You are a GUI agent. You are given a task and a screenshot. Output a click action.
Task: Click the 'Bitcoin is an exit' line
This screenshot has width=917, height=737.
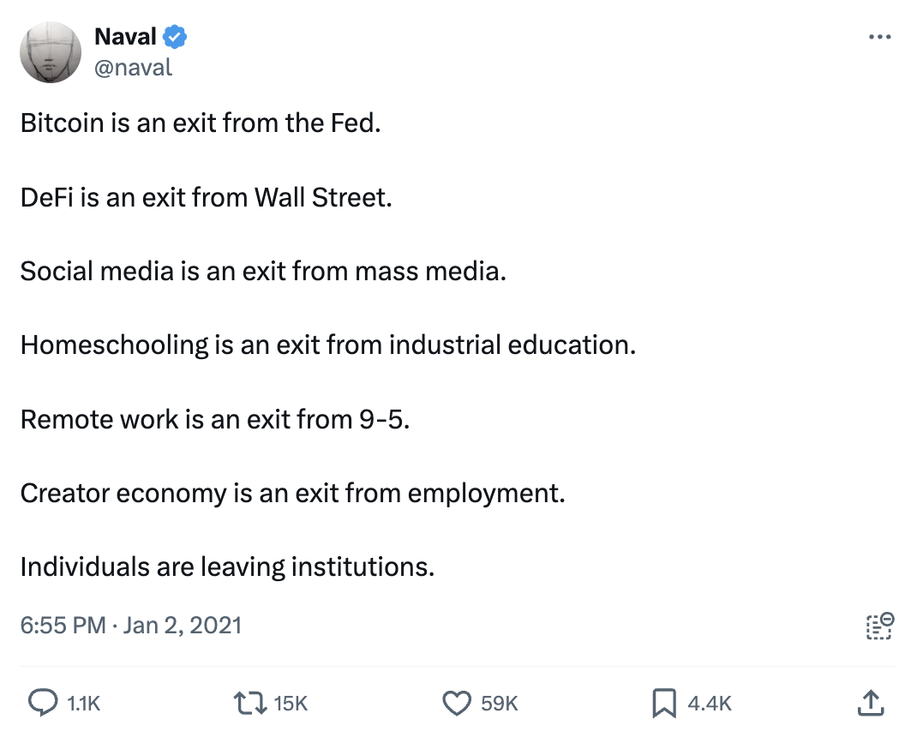coord(200,123)
